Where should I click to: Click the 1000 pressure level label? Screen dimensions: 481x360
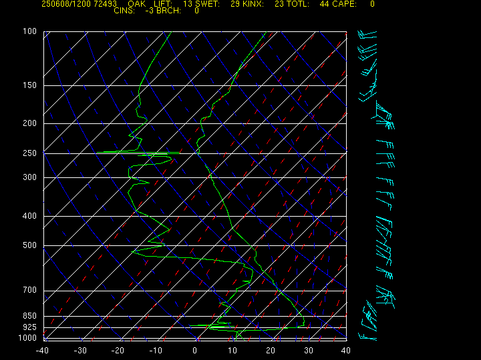pyautogui.click(x=27, y=338)
